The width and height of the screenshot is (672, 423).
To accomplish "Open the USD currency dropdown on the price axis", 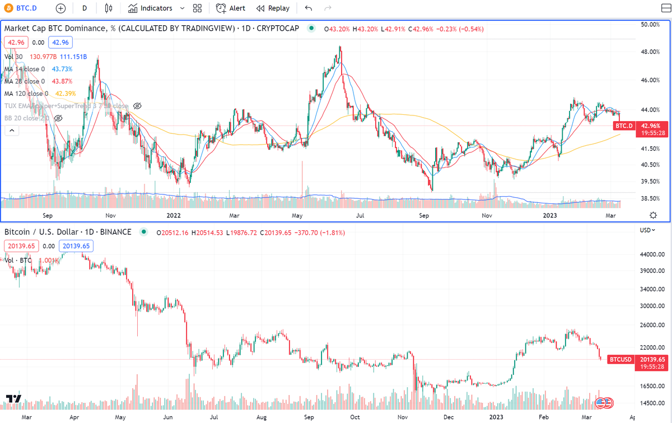I will pyautogui.click(x=646, y=230).
